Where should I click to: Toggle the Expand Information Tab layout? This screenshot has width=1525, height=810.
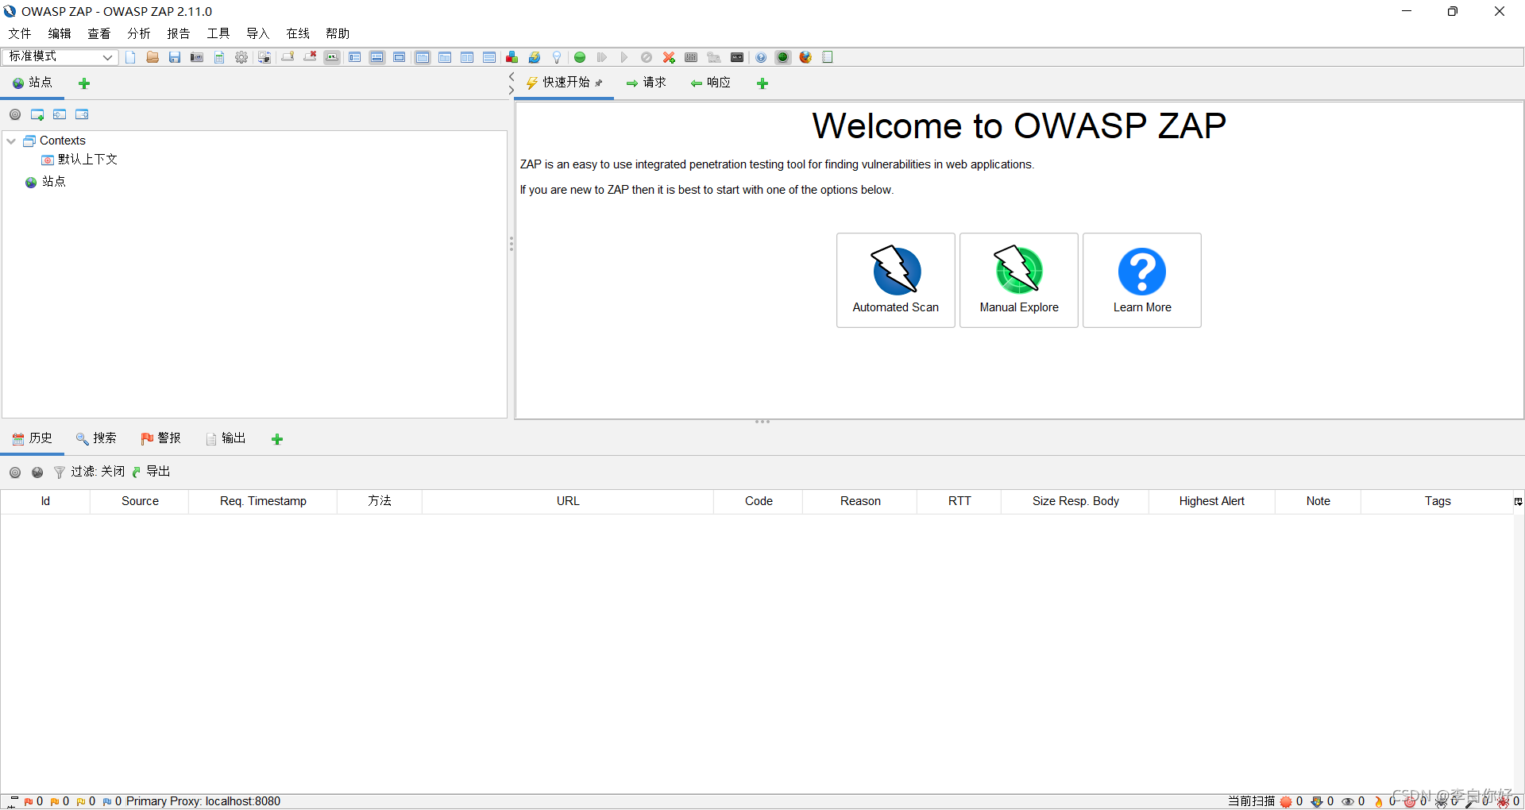(x=377, y=57)
